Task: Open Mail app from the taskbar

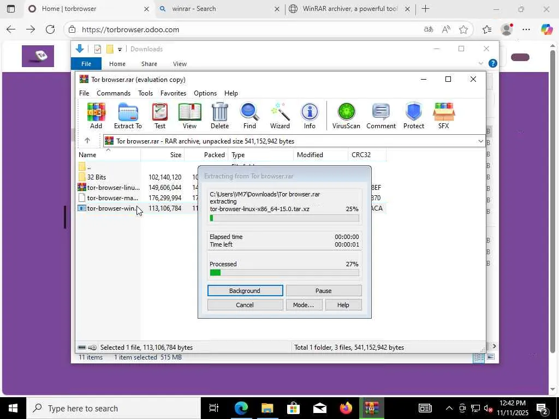Action: 320,408
